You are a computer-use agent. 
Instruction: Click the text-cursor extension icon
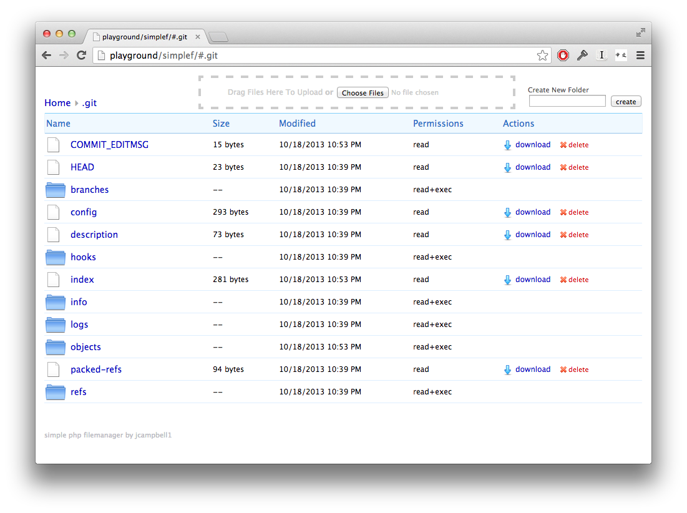click(602, 55)
